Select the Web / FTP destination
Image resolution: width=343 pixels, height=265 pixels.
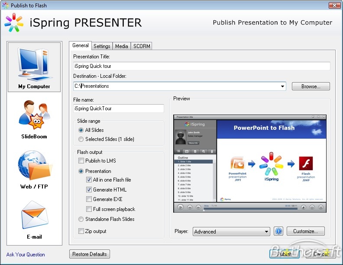tap(34, 170)
